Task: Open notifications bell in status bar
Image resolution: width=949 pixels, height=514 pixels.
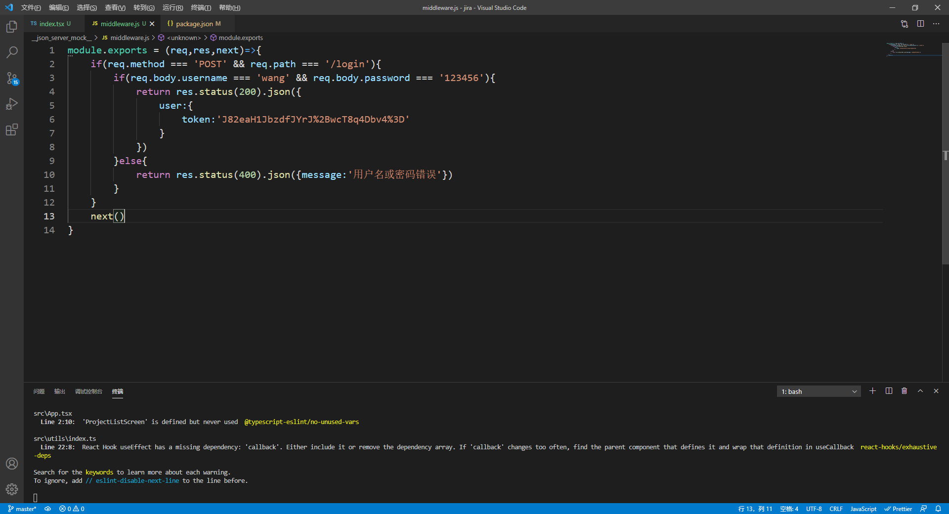Action: click(x=938, y=509)
